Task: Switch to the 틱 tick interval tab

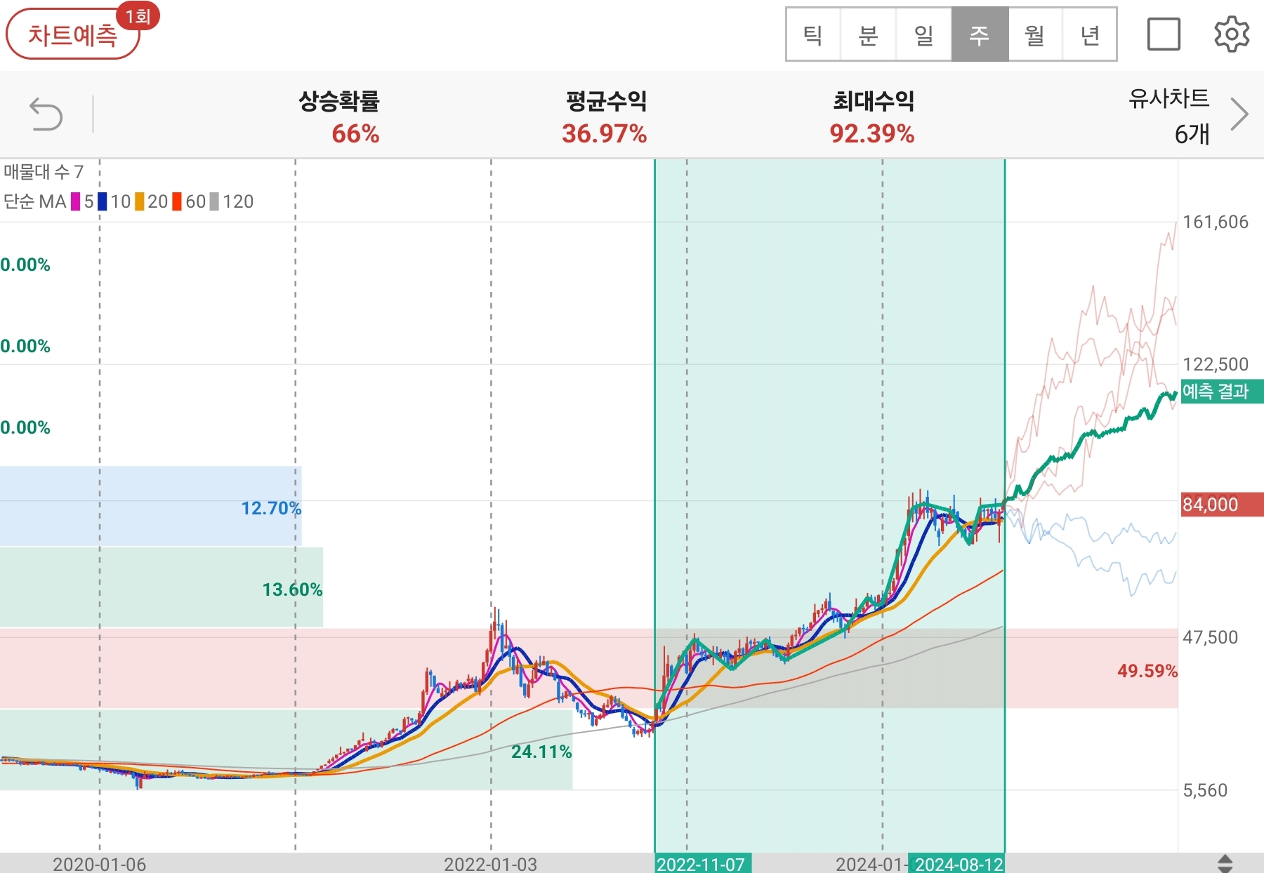Action: pyautogui.click(x=813, y=34)
